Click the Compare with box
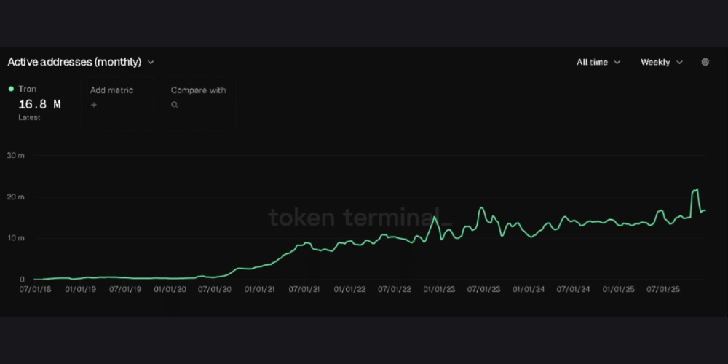Image resolution: width=728 pixels, height=364 pixels. coord(199,103)
